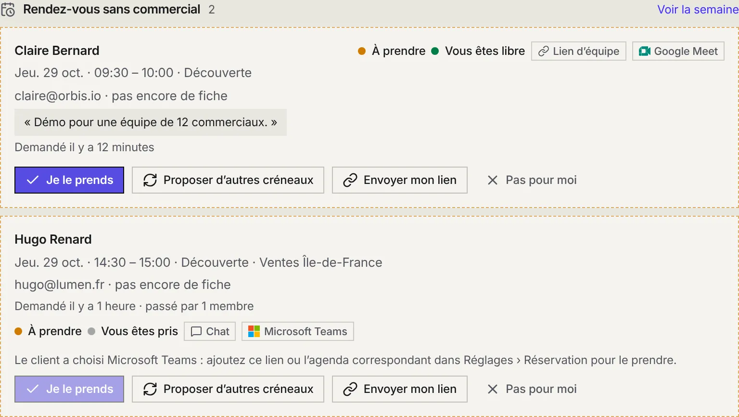Click Je le prends for Hugo Renard
This screenshot has width=739, height=417.
coord(69,389)
